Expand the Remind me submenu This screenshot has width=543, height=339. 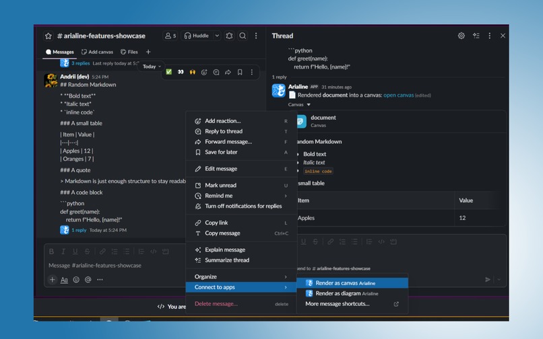[x=241, y=196]
